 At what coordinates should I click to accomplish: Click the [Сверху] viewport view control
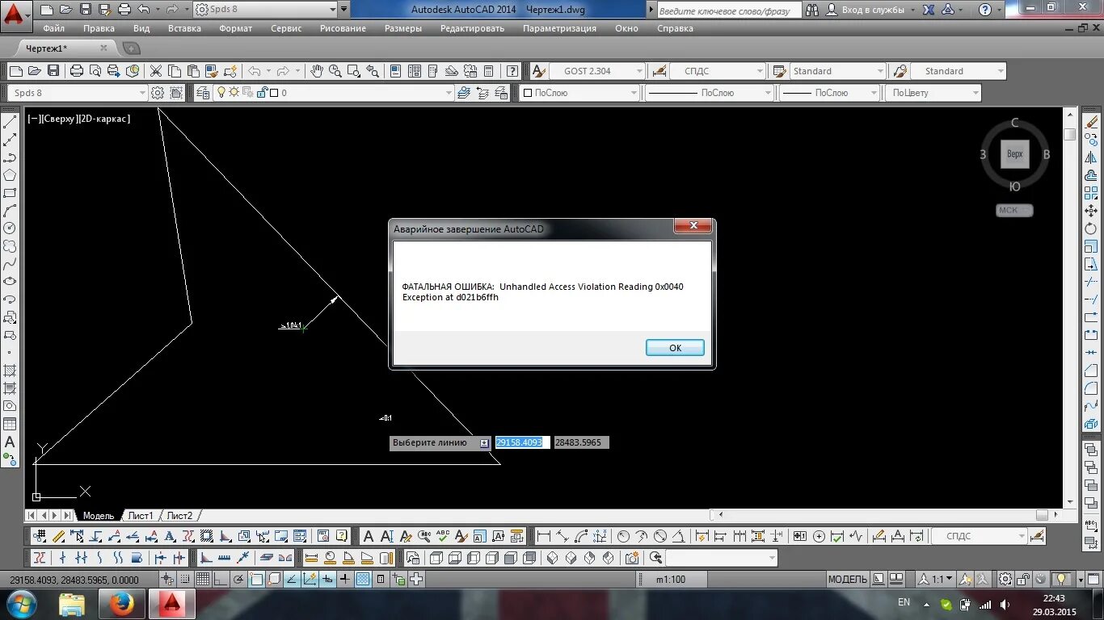59,119
